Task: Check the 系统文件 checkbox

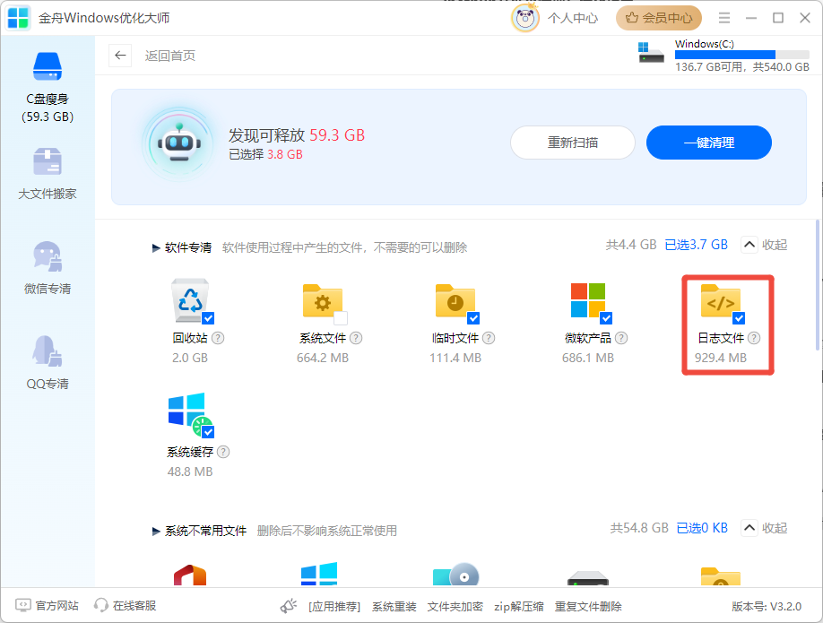Action: [341, 318]
